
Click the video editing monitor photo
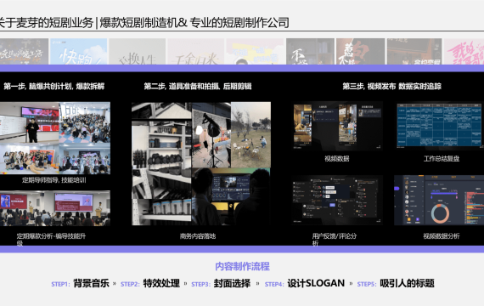click(x=231, y=196)
